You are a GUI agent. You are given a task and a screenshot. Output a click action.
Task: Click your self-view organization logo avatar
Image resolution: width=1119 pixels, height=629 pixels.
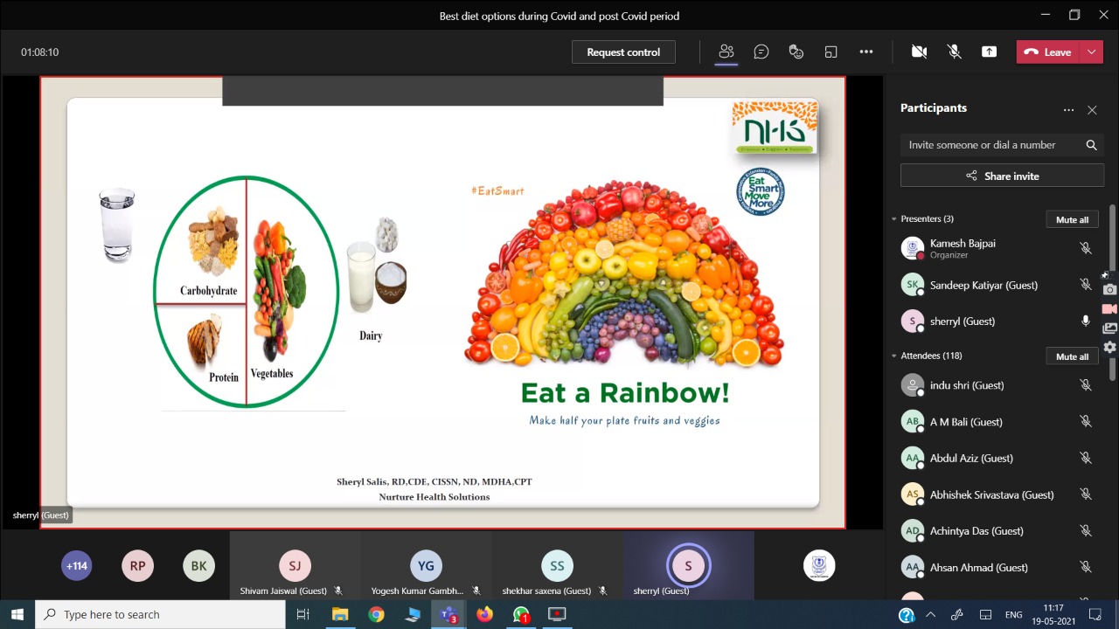[819, 565]
